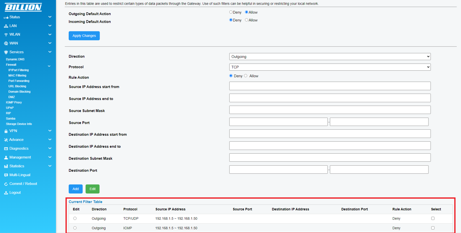Open the Protocol dropdown

tap(330, 67)
